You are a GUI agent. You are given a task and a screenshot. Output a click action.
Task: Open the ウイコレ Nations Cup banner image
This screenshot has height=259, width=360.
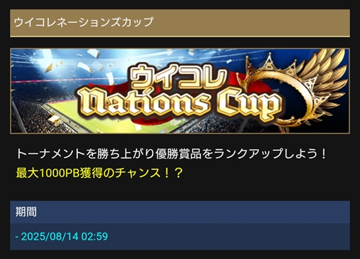click(x=180, y=91)
